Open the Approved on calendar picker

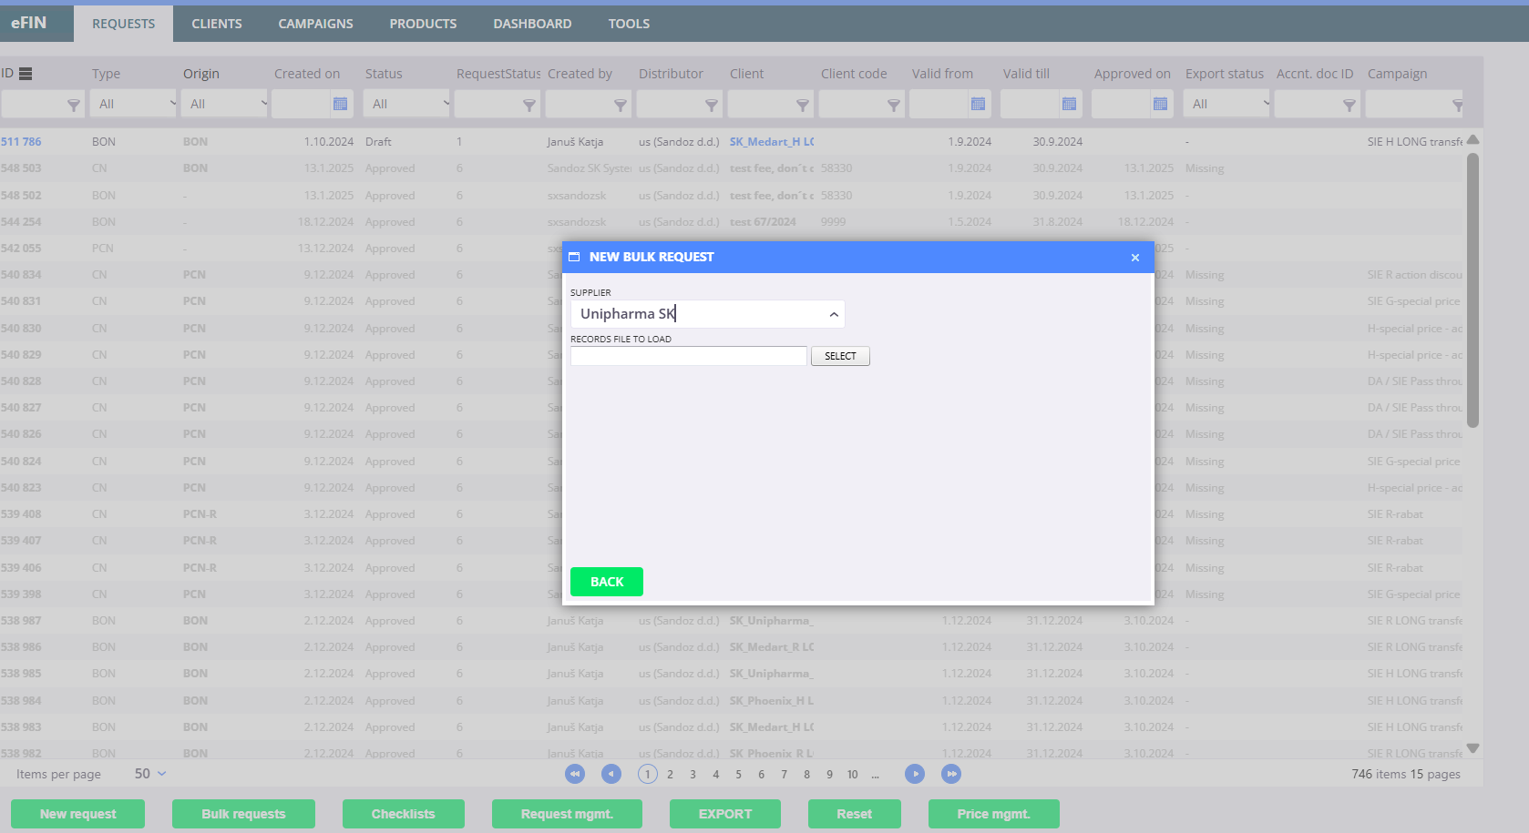pyautogui.click(x=1160, y=104)
